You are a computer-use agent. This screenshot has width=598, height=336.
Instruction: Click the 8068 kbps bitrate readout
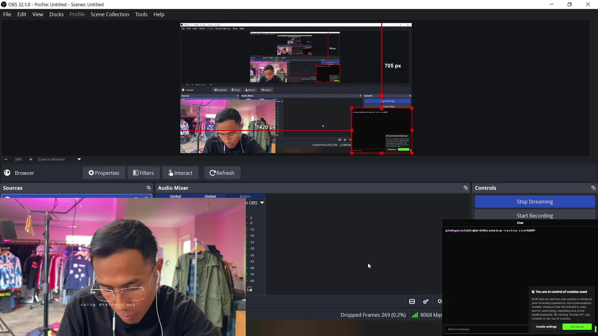click(431, 315)
